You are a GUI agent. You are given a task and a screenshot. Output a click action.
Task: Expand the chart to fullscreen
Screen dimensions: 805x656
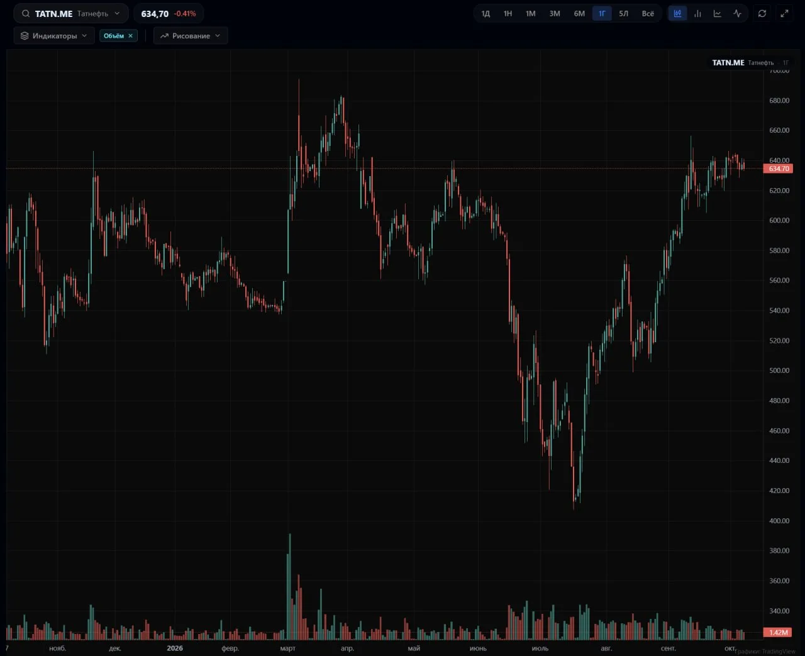click(784, 13)
